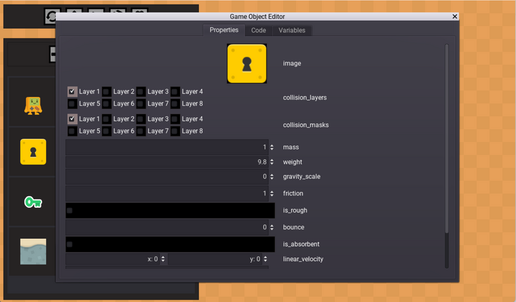The height and width of the screenshot is (302, 516).
Task: Click the refresh icon in the background toolbar
Action: 51,16
